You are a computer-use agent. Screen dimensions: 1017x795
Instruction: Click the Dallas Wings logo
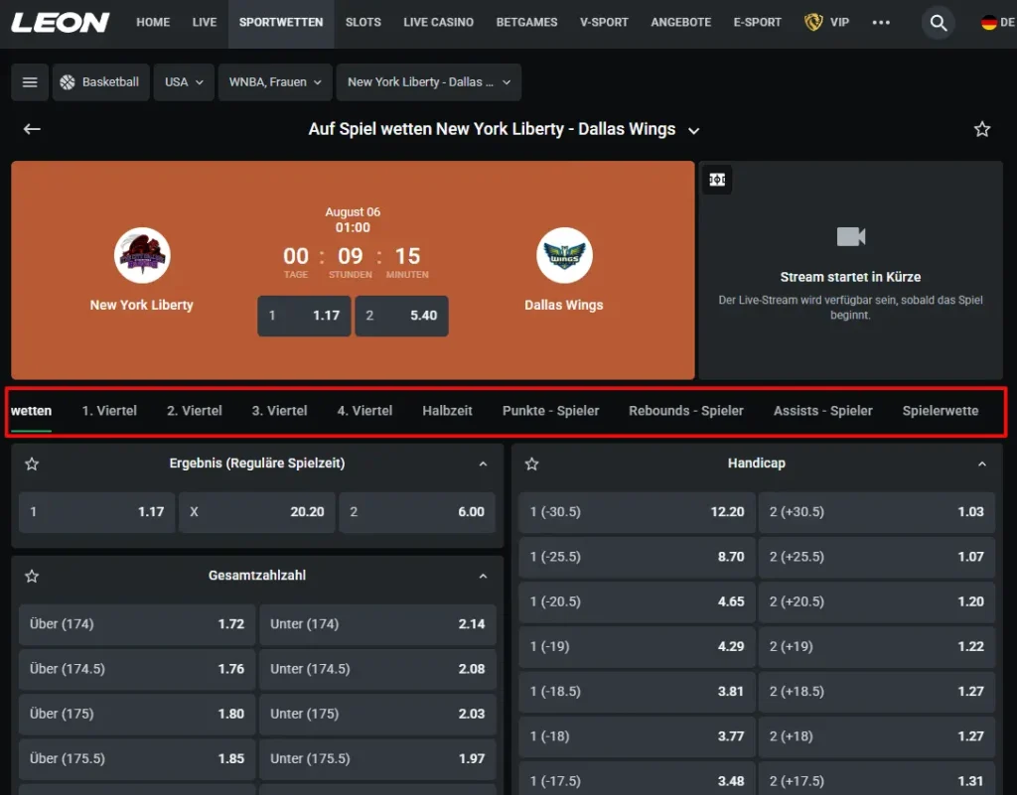point(564,255)
